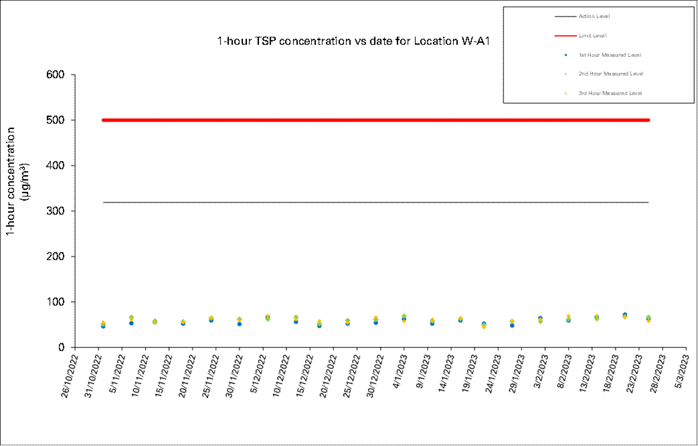Select 2nd Hour Measured Level legend entry

pos(610,74)
